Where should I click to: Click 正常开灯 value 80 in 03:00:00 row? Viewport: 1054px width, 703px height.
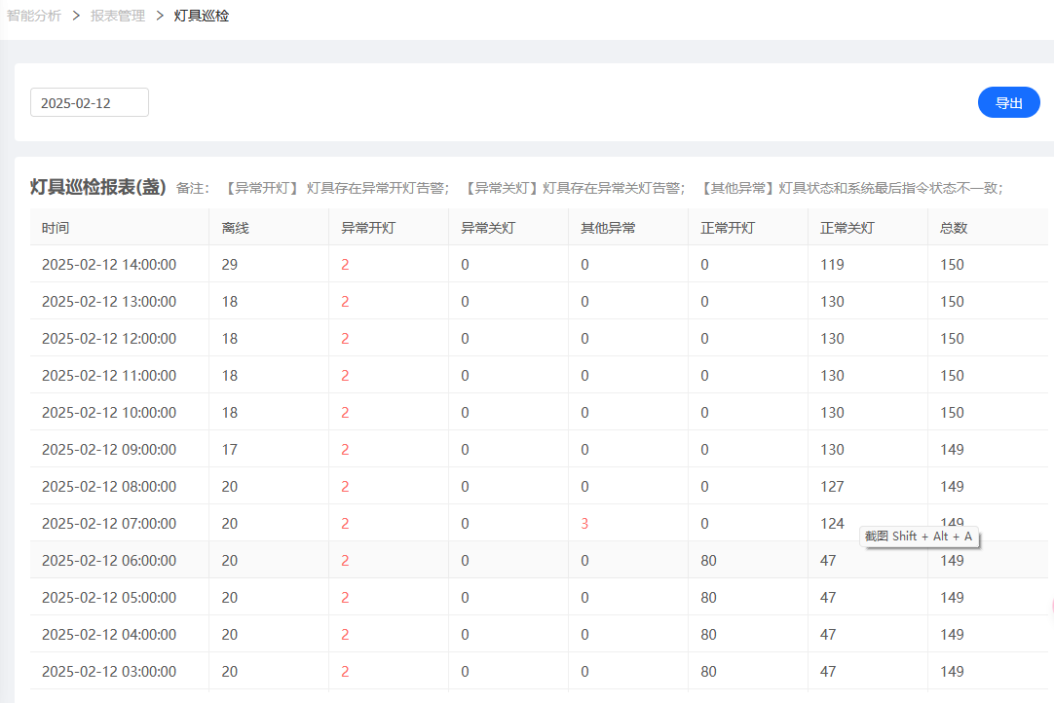pyautogui.click(x=708, y=672)
